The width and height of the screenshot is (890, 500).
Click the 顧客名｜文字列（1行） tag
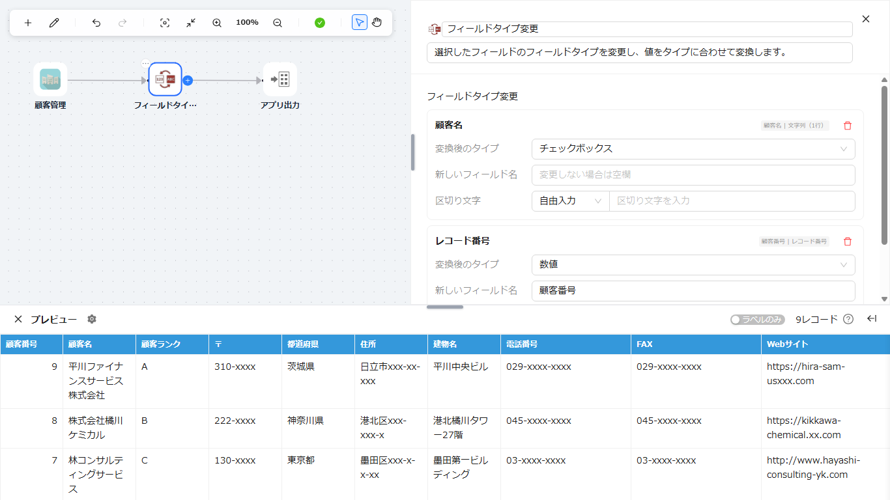[795, 126]
